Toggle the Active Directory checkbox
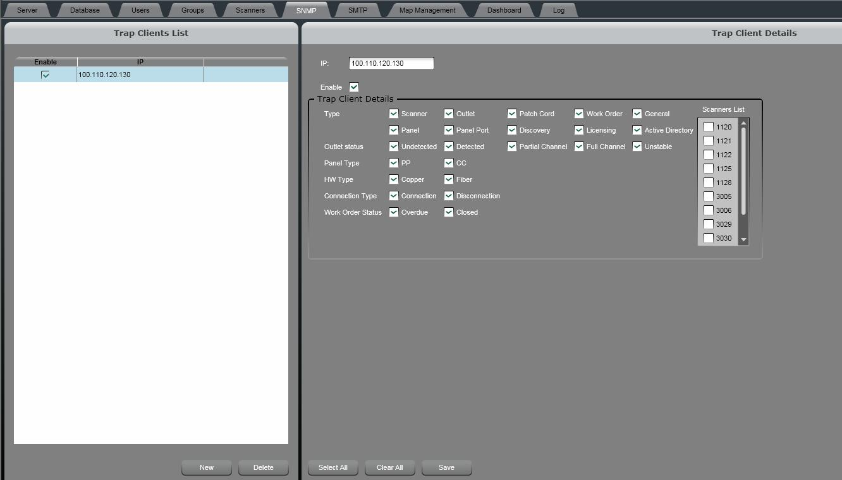The height and width of the screenshot is (480, 842). click(637, 130)
